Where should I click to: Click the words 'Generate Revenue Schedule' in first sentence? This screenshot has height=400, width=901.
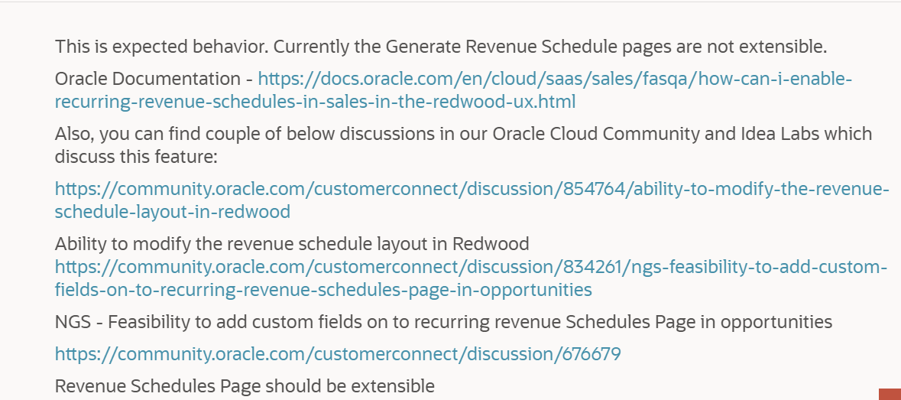point(502,47)
